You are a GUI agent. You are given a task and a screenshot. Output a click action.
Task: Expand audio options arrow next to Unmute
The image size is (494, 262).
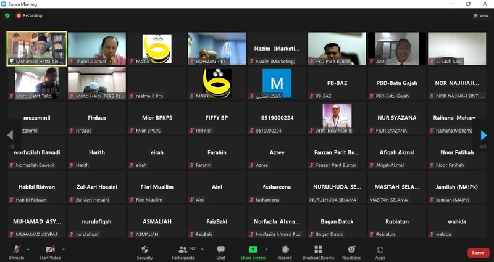click(28, 250)
